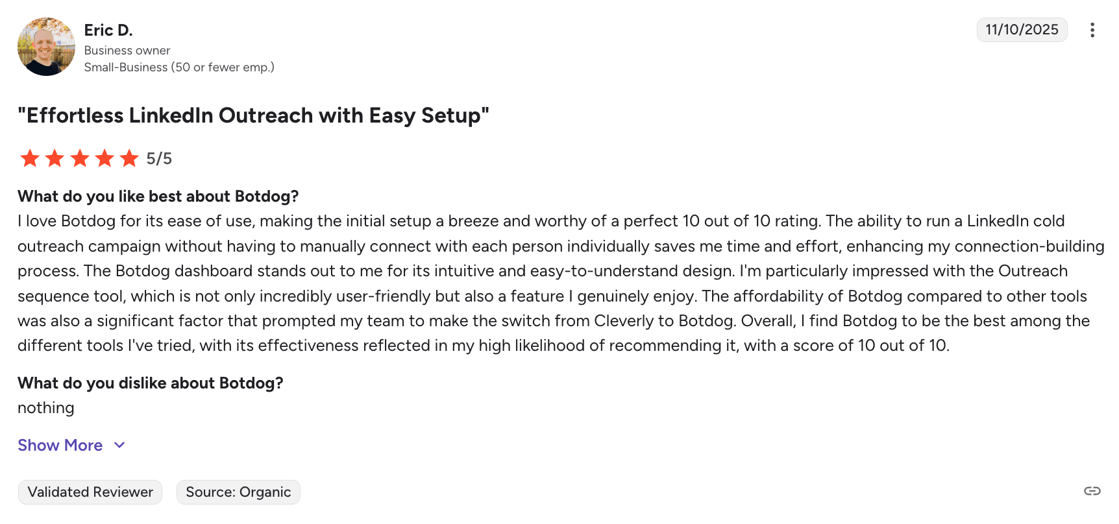
Task: Click the fifth rating star
Action: (x=129, y=158)
